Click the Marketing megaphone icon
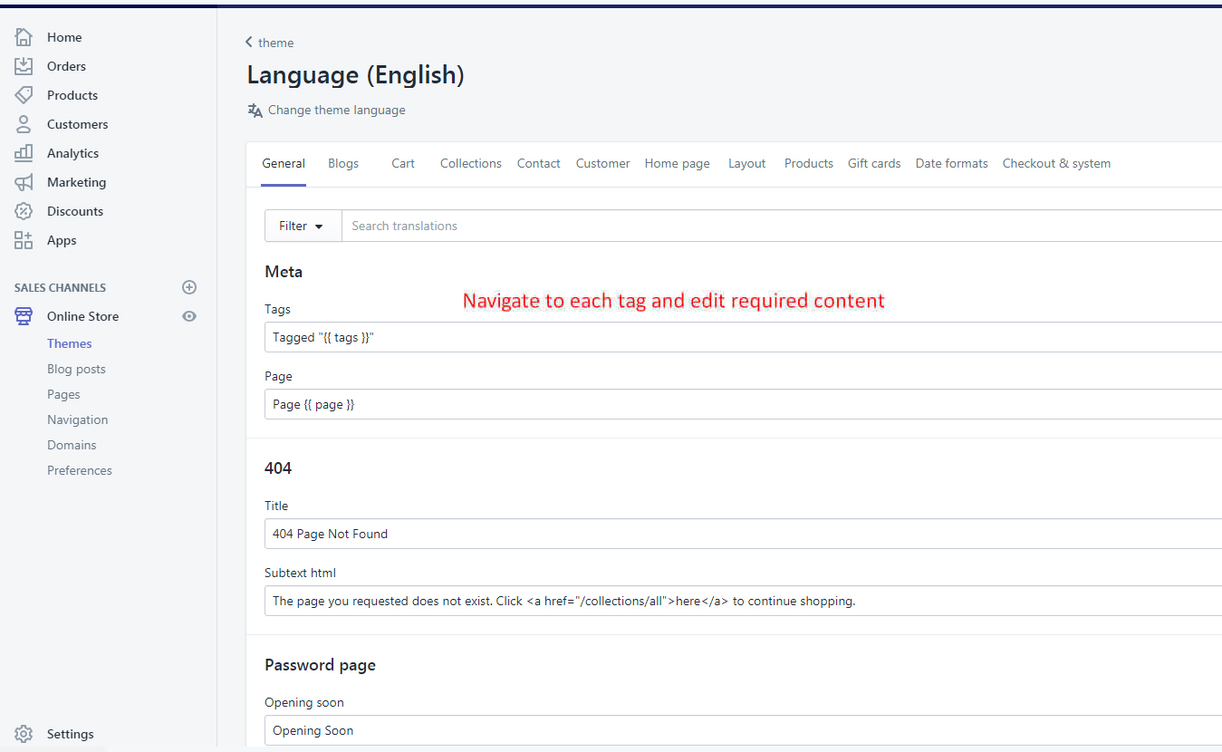 tap(24, 182)
